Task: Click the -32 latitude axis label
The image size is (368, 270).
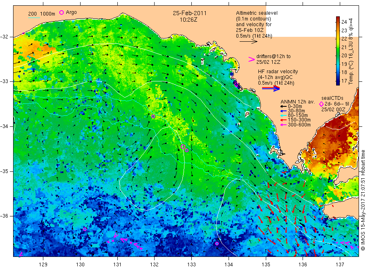Action: tap(4, 37)
